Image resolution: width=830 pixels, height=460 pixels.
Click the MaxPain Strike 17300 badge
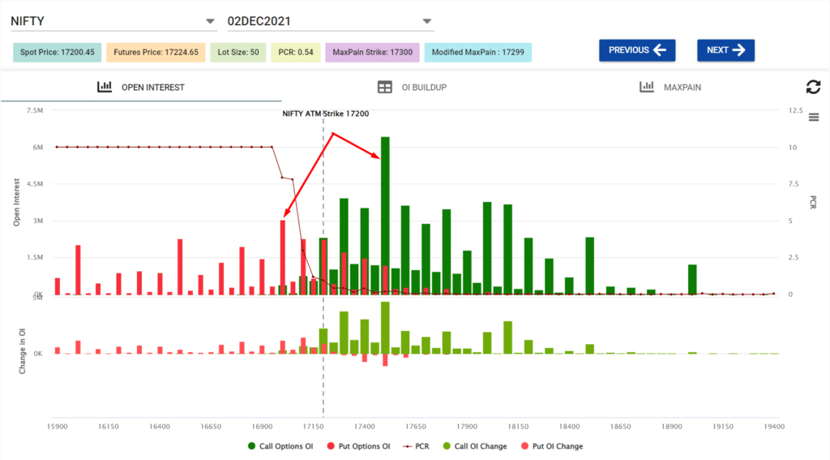[372, 53]
